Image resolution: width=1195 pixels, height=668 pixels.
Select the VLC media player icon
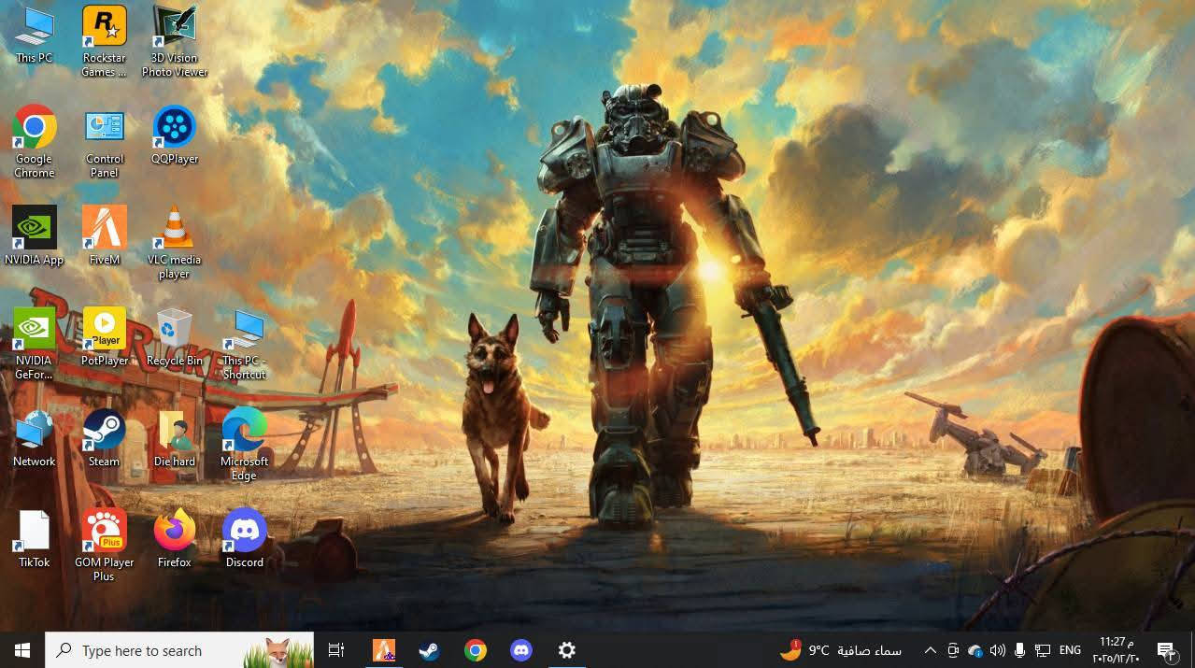tap(174, 230)
